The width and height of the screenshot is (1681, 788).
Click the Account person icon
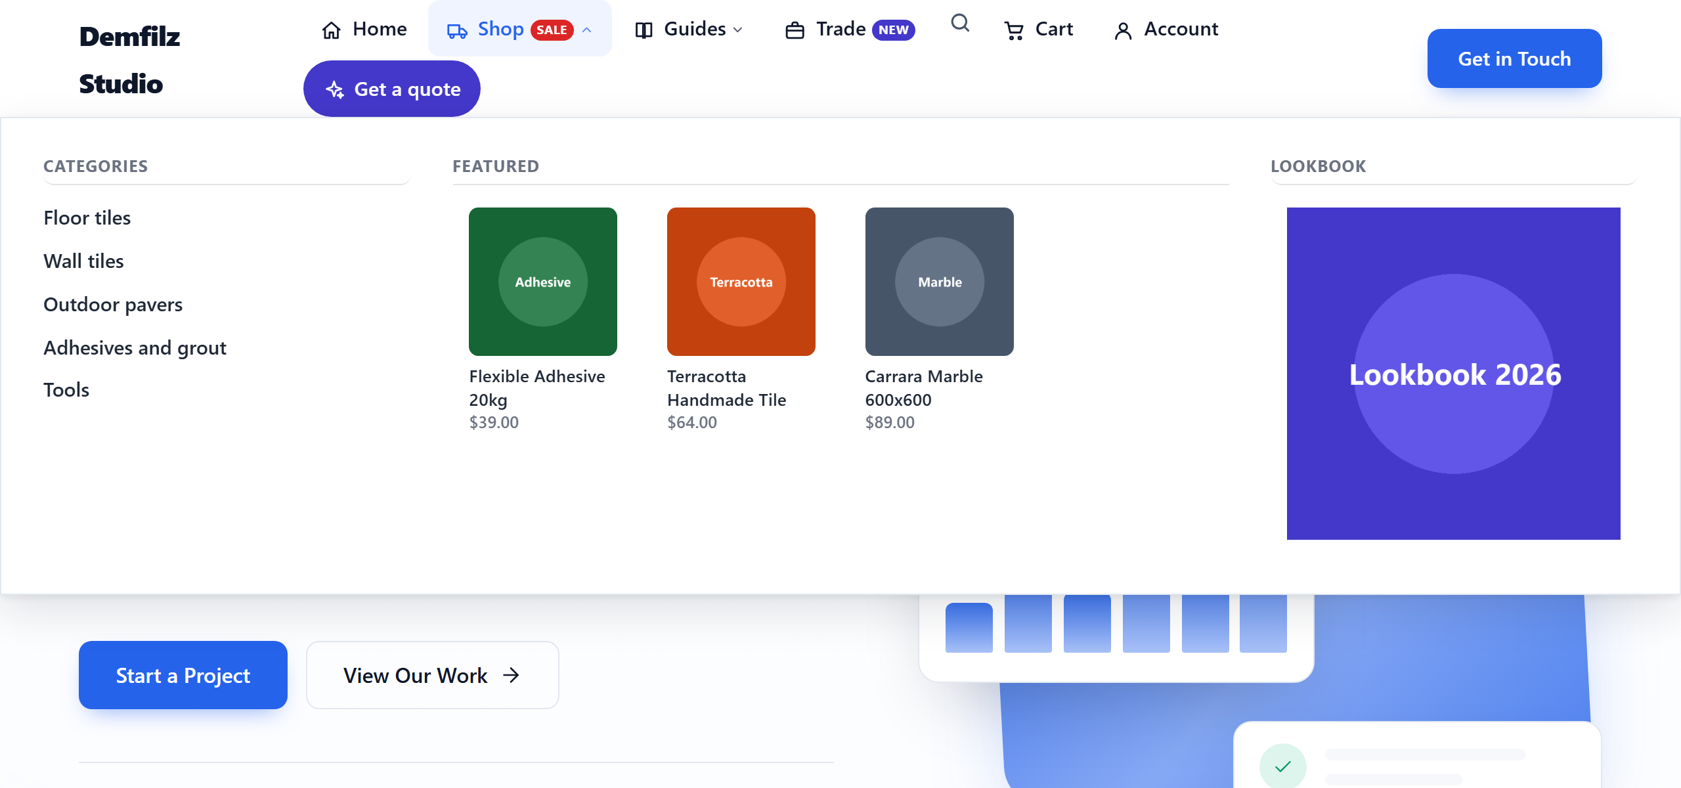1123,30
